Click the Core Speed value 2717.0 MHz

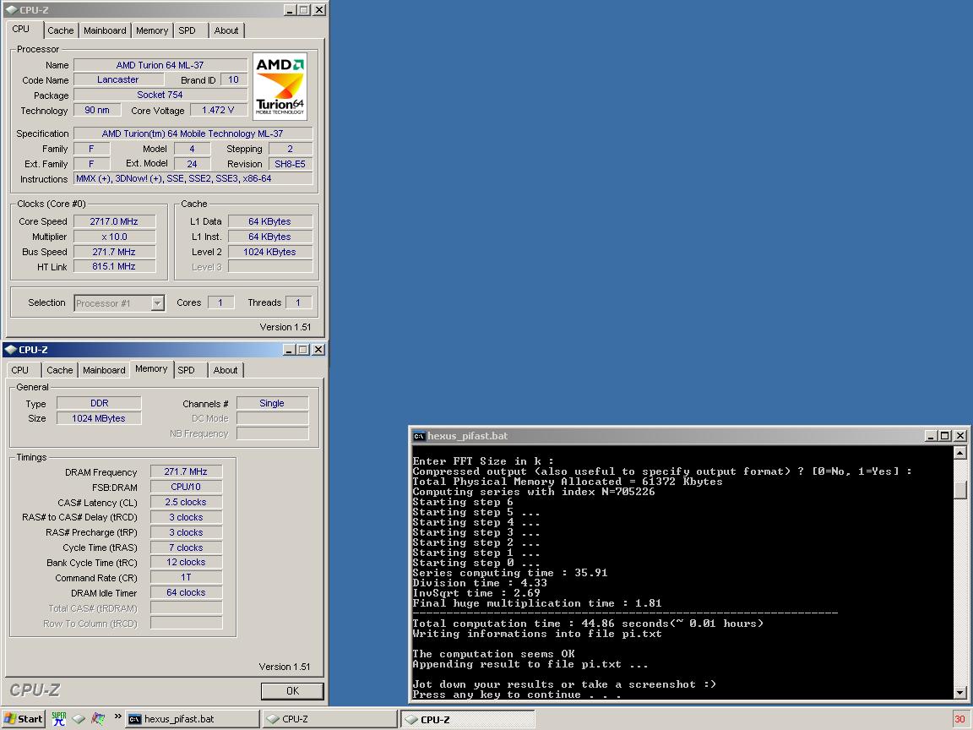pos(114,221)
